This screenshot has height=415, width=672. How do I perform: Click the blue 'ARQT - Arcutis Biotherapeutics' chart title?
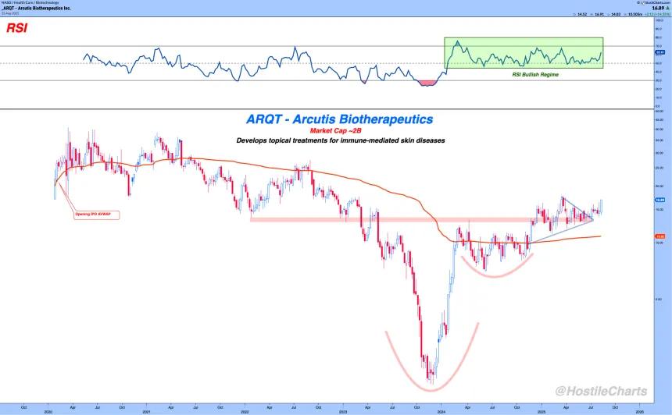pyautogui.click(x=339, y=119)
